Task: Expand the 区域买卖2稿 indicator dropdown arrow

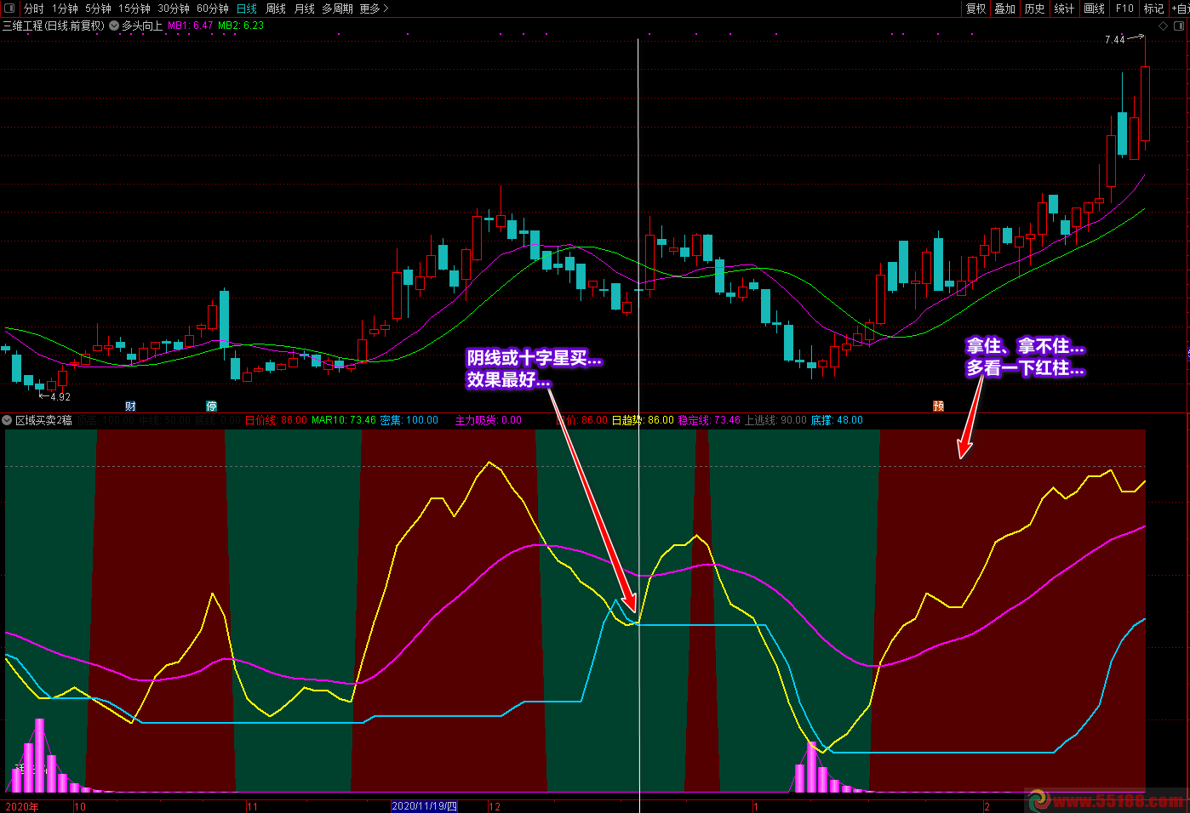Action: coord(8,420)
